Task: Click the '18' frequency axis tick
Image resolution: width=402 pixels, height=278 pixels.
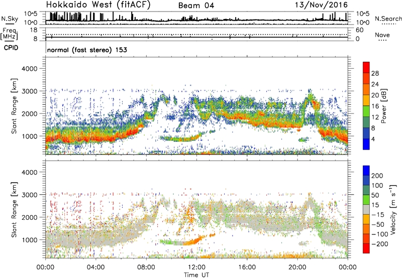Action: click(34, 30)
